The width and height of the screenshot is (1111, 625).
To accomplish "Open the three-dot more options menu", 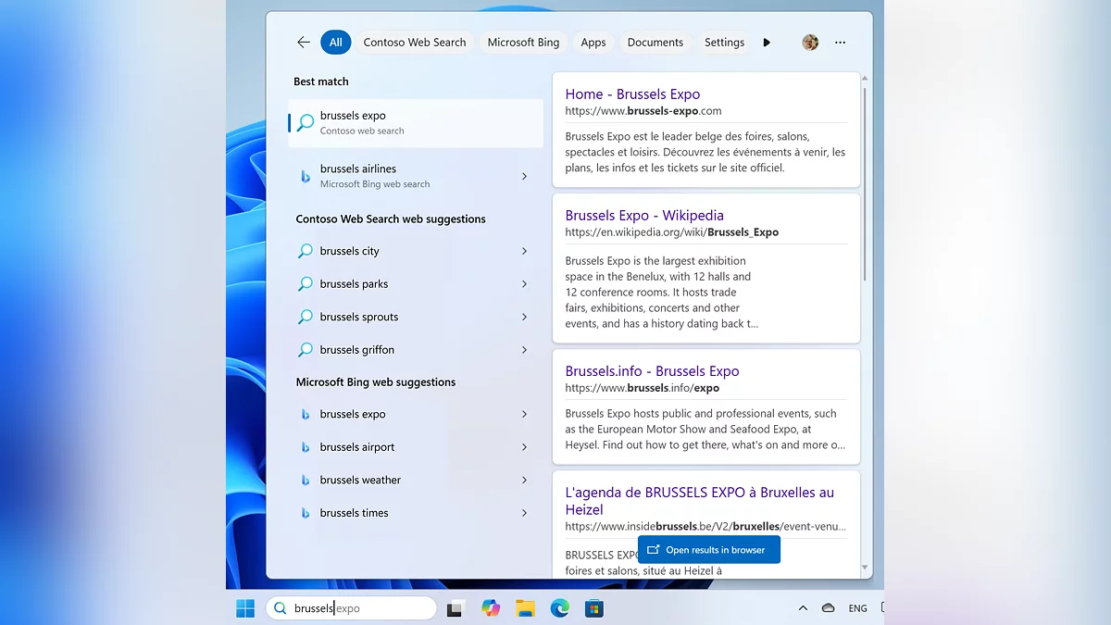I will click(x=840, y=43).
